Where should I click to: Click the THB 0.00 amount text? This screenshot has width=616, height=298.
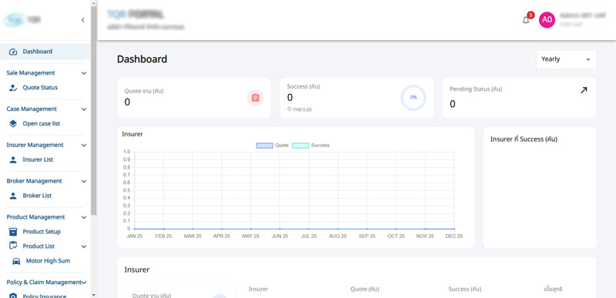(302, 109)
